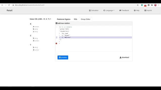
Task: Open the green Grammarly extension icon
Action: tap(142, 5)
